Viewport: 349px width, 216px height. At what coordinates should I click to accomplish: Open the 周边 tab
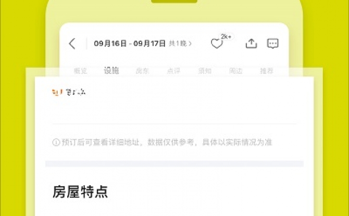tap(235, 71)
